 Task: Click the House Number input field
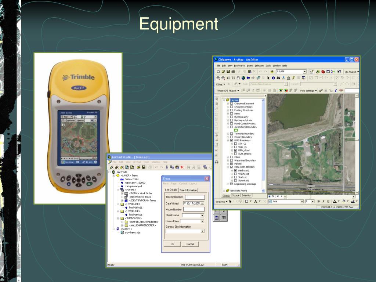(x=194, y=209)
